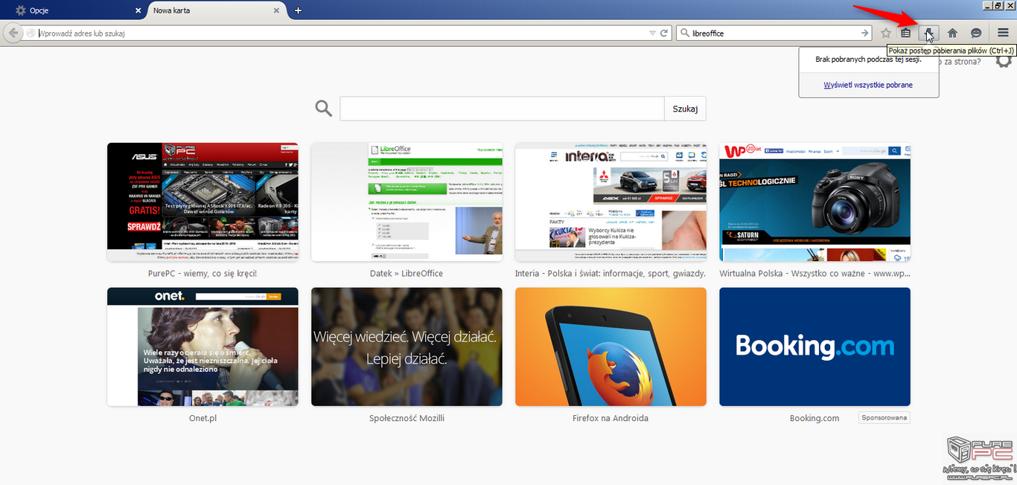
Task: Close the Opcje tab
Action: (x=138, y=10)
